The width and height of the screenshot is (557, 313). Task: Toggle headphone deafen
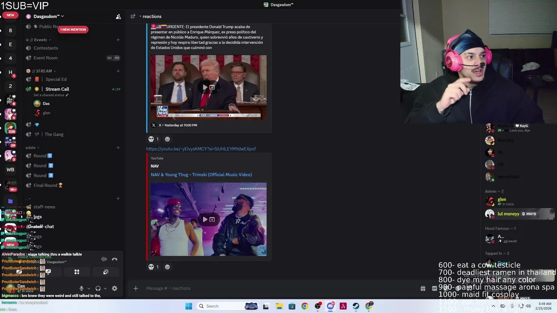pyautogui.click(x=98, y=288)
